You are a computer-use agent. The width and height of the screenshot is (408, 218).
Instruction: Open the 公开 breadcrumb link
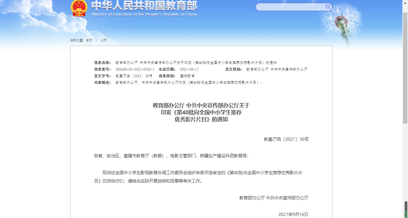(104, 40)
